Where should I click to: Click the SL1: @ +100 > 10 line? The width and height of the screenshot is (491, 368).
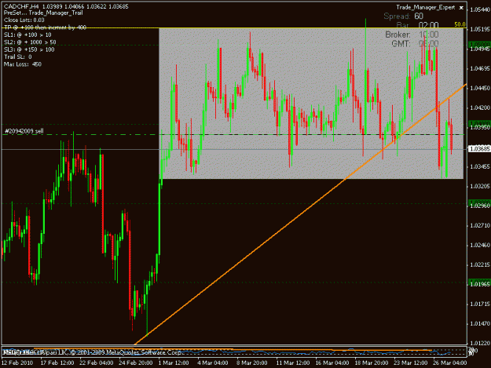coord(27,35)
